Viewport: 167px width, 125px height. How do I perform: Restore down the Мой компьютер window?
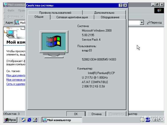[157, 5]
